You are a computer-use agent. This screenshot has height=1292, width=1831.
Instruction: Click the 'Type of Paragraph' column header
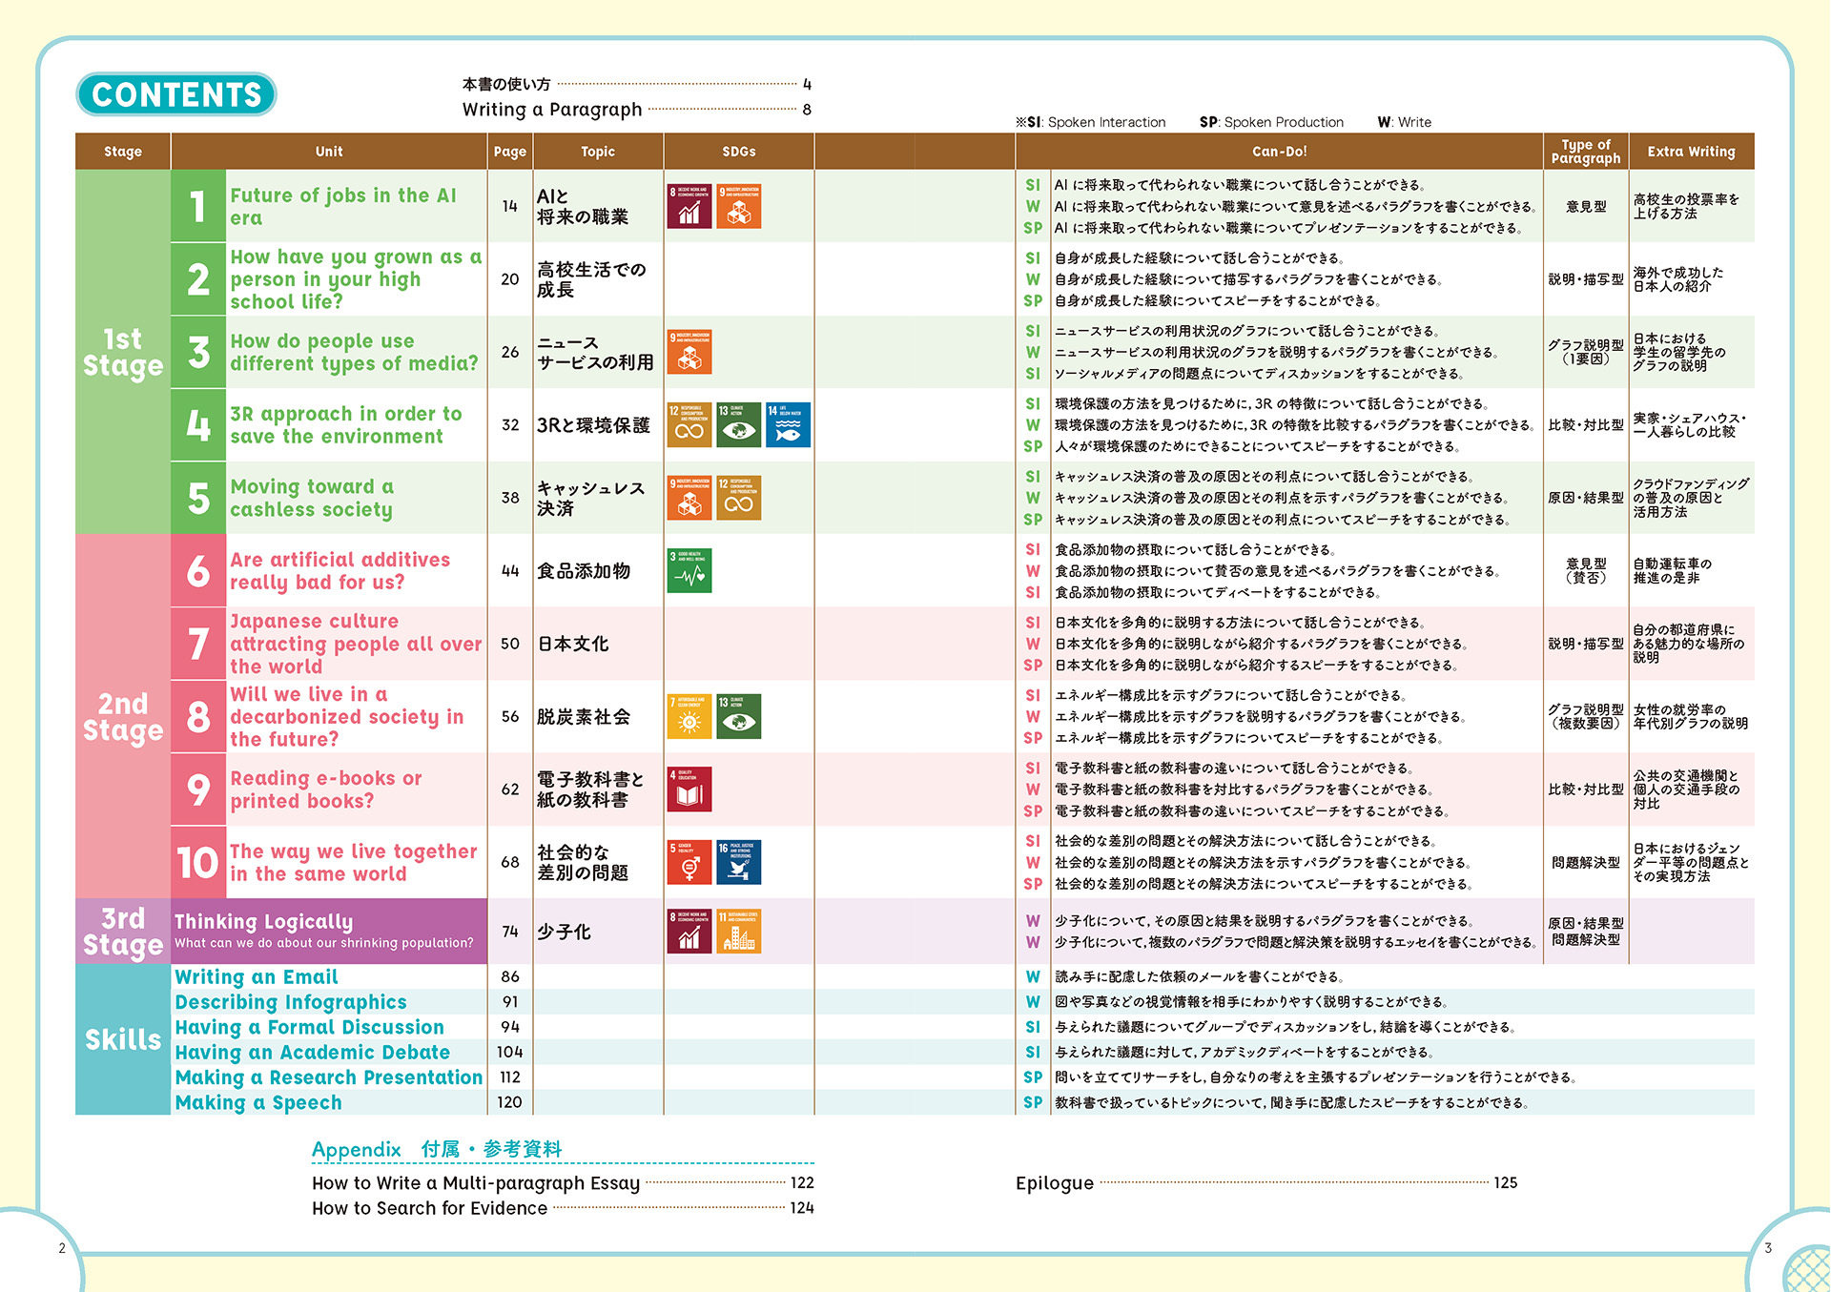point(1586,152)
